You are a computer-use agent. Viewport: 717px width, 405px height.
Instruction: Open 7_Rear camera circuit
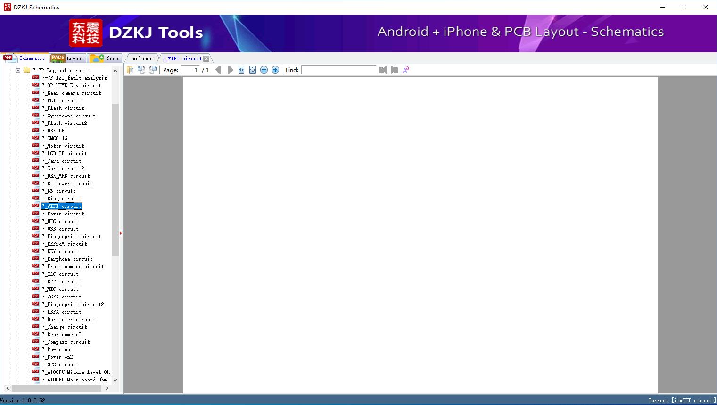click(72, 93)
